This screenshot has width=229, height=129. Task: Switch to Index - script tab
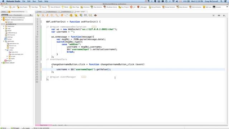[x=80, y=11]
